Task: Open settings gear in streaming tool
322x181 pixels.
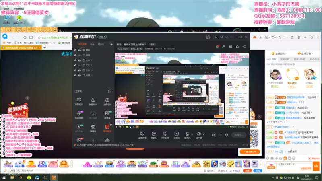Action: point(227,135)
